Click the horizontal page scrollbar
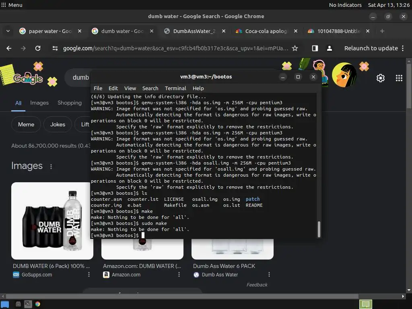 point(182,296)
